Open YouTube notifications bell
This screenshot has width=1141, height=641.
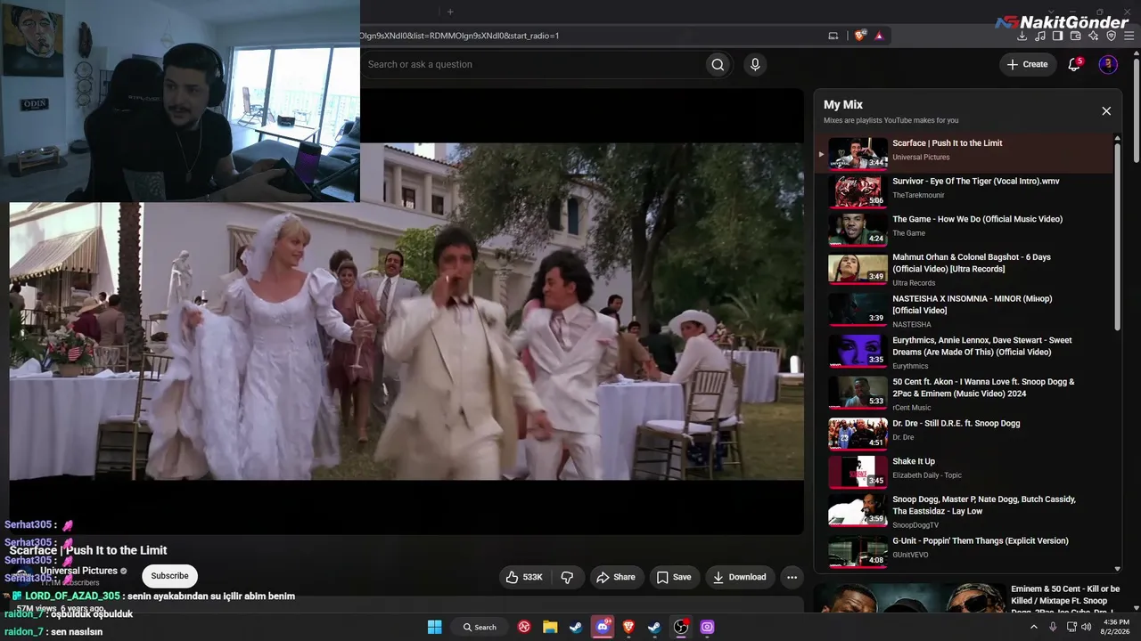[1074, 64]
